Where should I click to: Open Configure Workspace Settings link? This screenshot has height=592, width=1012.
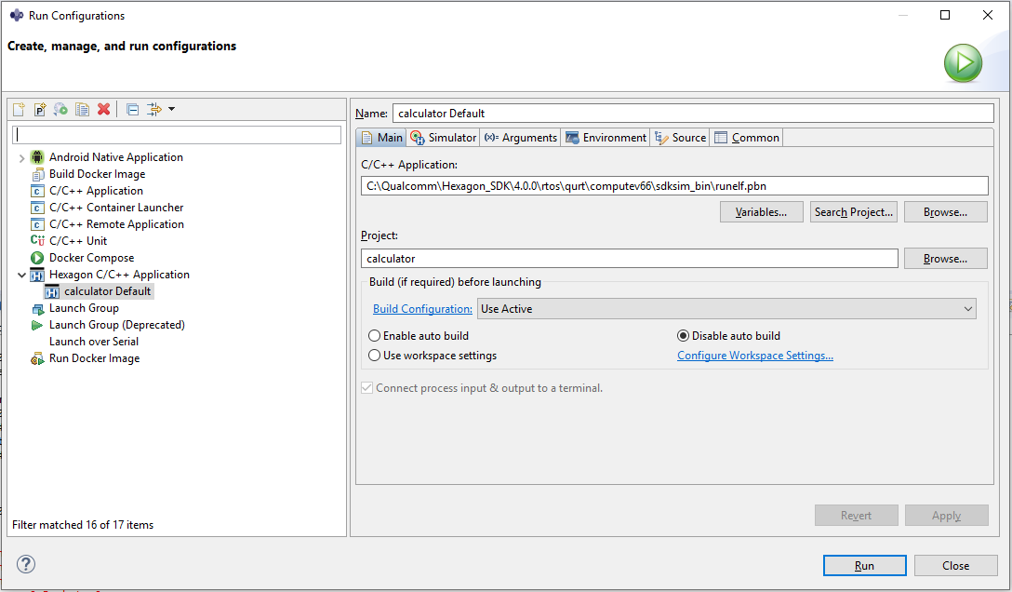point(755,355)
